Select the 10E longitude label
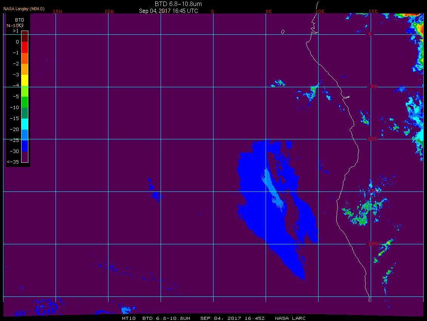Viewport: 427px width, 321px height. [320, 11]
